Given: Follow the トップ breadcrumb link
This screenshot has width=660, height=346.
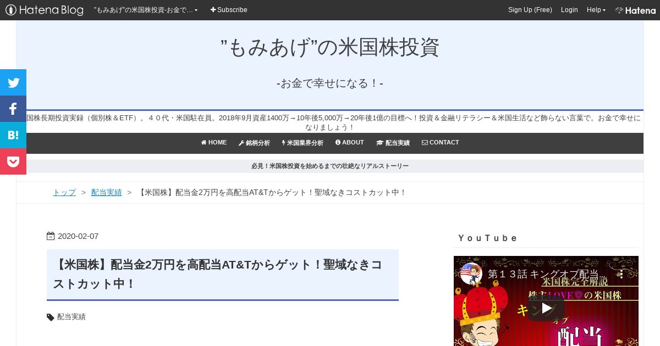Looking at the screenshot, I should tap(64, 192).
